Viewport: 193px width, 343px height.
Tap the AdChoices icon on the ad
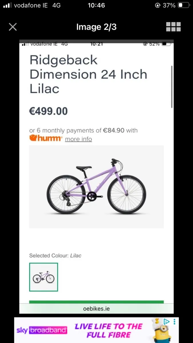click(x=167, y=322)
